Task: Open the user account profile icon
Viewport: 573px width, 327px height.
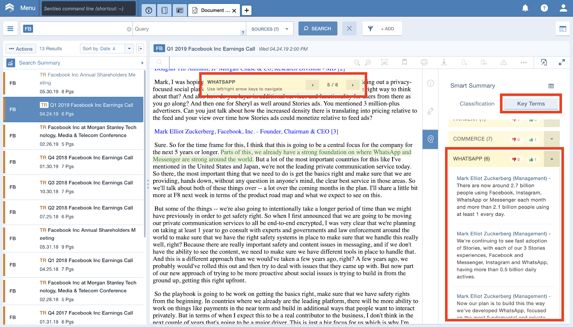Action: pyautogui.click(x=563, y=8)
